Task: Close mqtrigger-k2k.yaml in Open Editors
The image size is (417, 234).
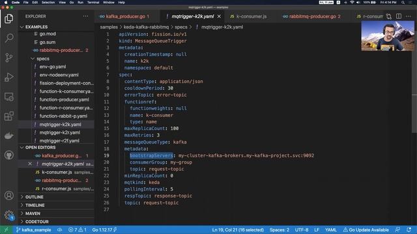Action: tap(30, 164)
